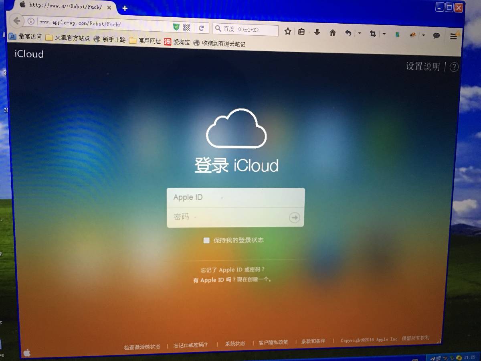Open the downloads arrow icon

(317, 32)
